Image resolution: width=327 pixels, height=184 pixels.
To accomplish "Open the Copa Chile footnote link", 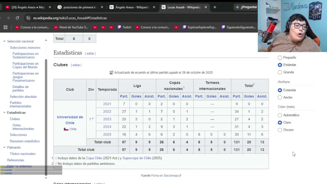I will click(94, 158).
